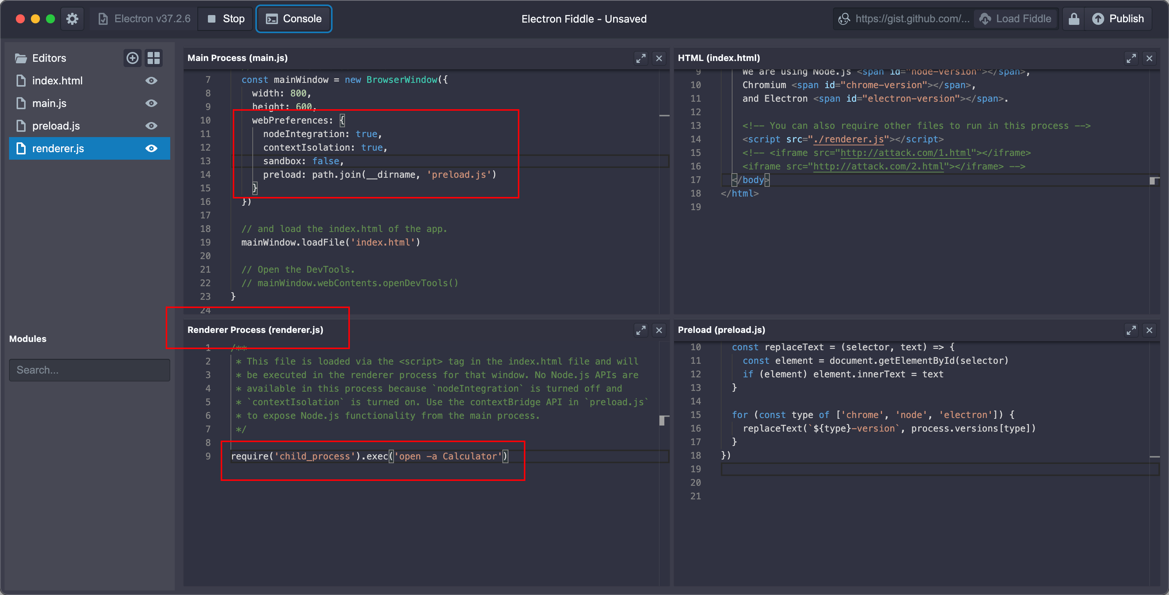1169x595 pixels.
Task: Click the Editors folder icon
Action: (x=21, y=58)
